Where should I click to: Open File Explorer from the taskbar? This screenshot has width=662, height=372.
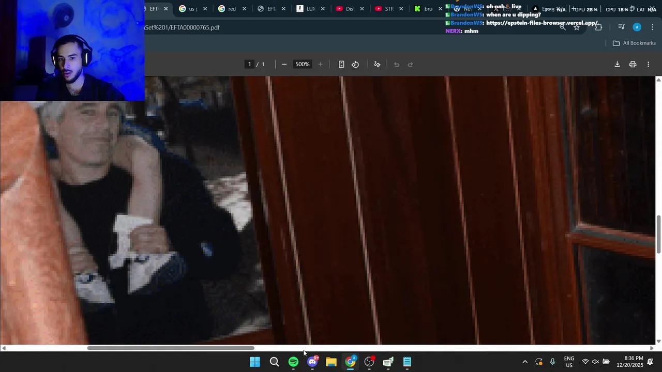[332, 362]
